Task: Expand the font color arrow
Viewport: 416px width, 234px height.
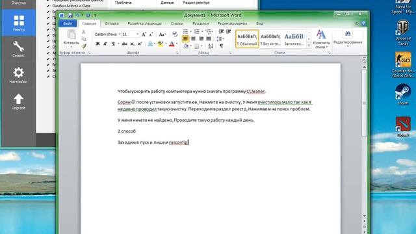Action: (x=177, y=44)
